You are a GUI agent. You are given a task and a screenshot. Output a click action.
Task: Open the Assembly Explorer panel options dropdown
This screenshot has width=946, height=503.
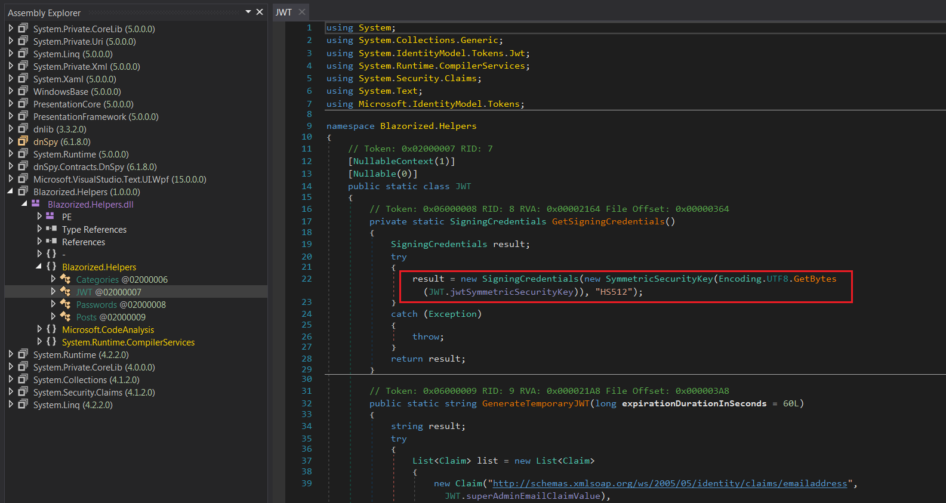coord(248,12)
